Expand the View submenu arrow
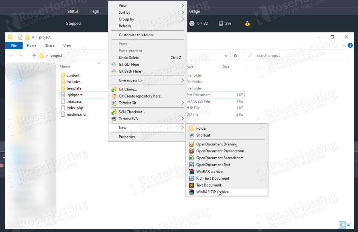This screenshot has height=232, width=358. coord(182,6)
